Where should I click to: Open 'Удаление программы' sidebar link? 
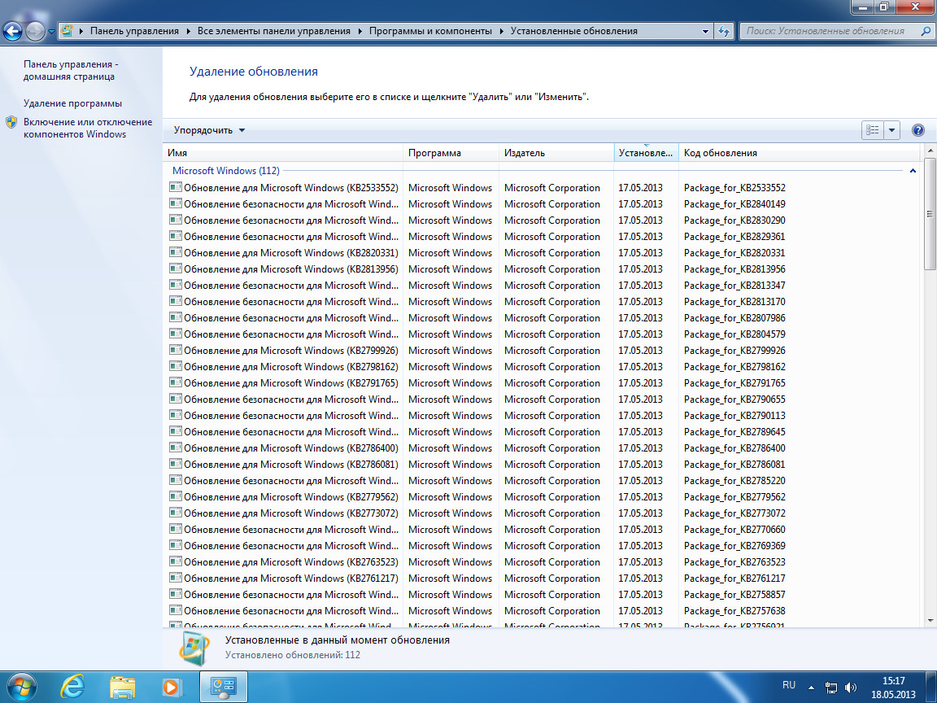(72, 103)
